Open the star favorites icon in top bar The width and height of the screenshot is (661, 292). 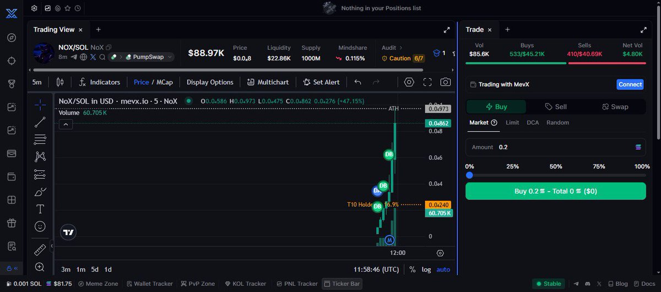tap(67, 8)
